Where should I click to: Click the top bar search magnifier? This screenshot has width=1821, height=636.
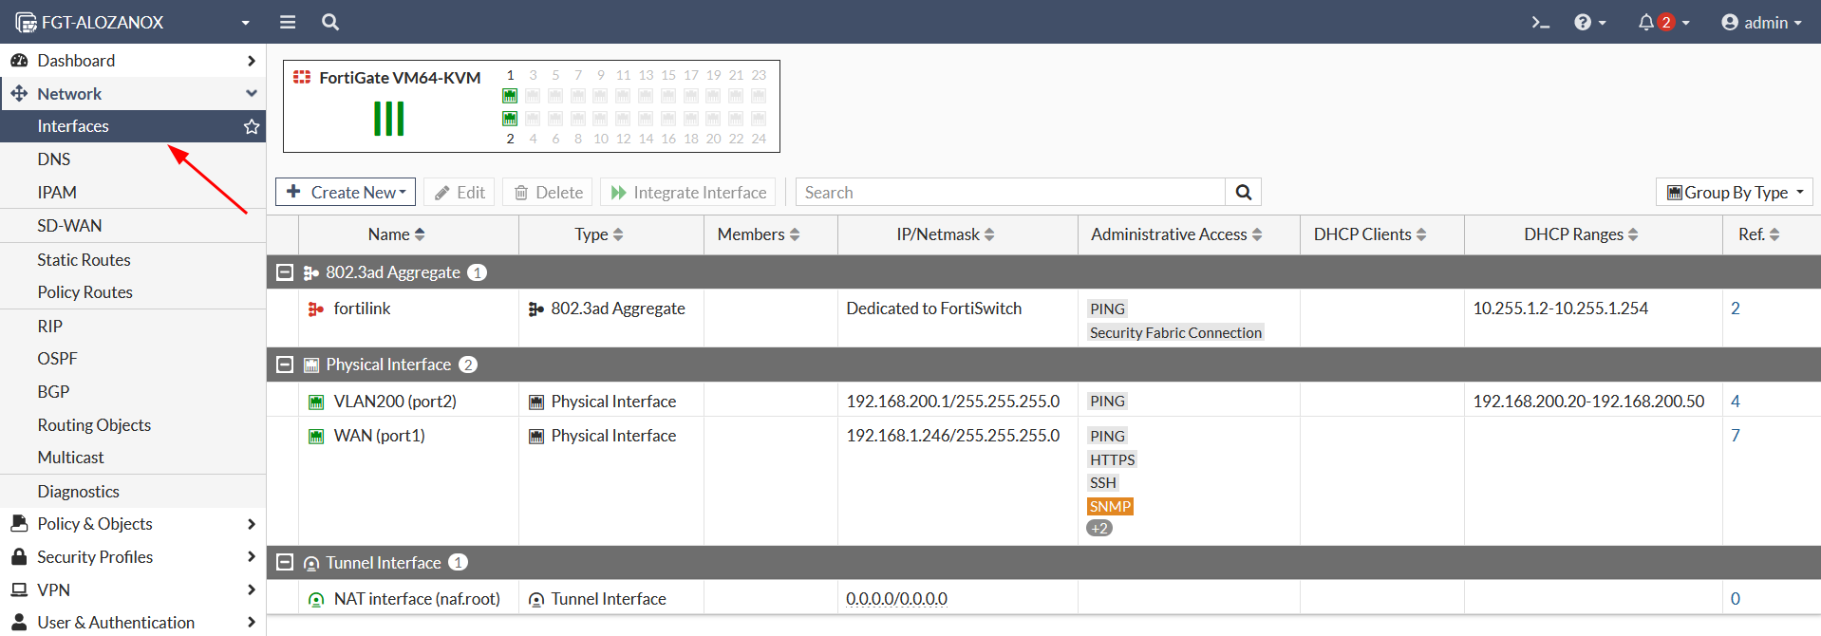coord(329,22)
